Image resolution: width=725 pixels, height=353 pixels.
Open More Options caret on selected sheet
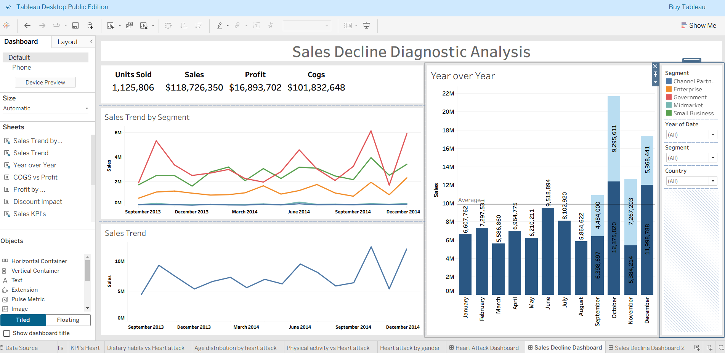point(655,82)
